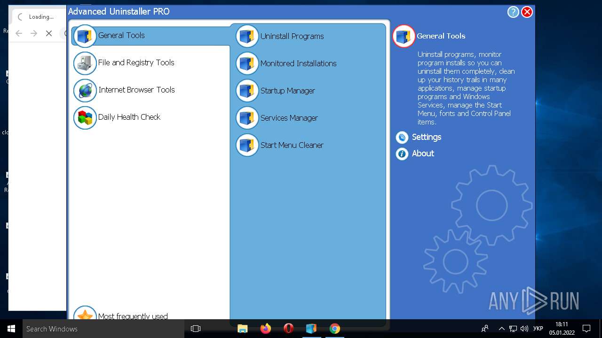Click the Search Windows box
This screenshot has width=602, height=338.
point(103,329)
